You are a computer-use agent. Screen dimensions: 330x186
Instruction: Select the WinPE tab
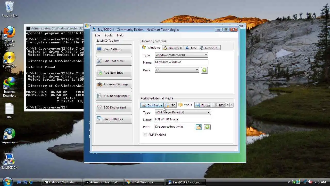point(186,105)
